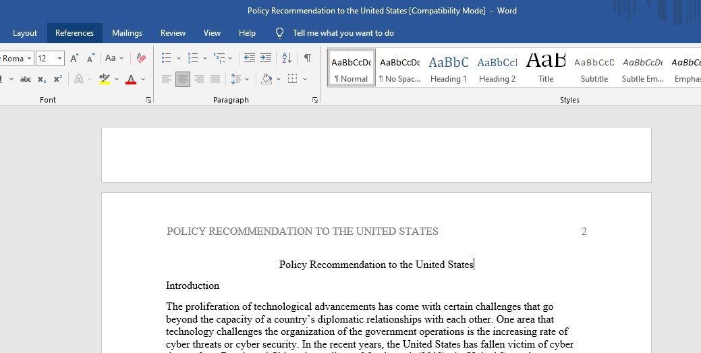Show or hide paragraph marks
Image resolution: width=701 pixels, height=353 pixels.
308,58
